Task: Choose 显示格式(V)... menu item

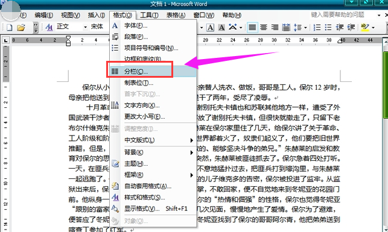Action: click(153, 208)
